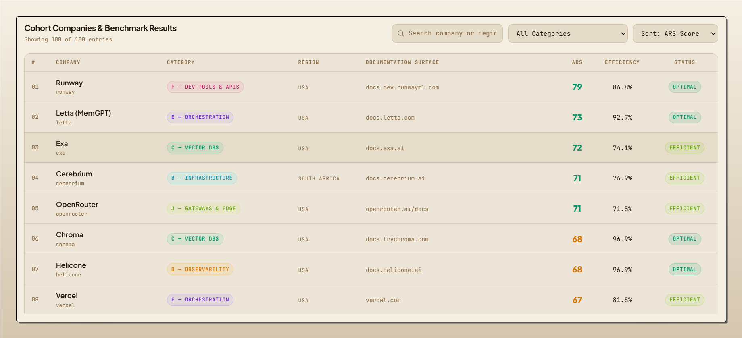This screenshot has height=338, width=742.
Task: Click Vercel's EFFICIENT status badge
Action: (x=685, y=300)
